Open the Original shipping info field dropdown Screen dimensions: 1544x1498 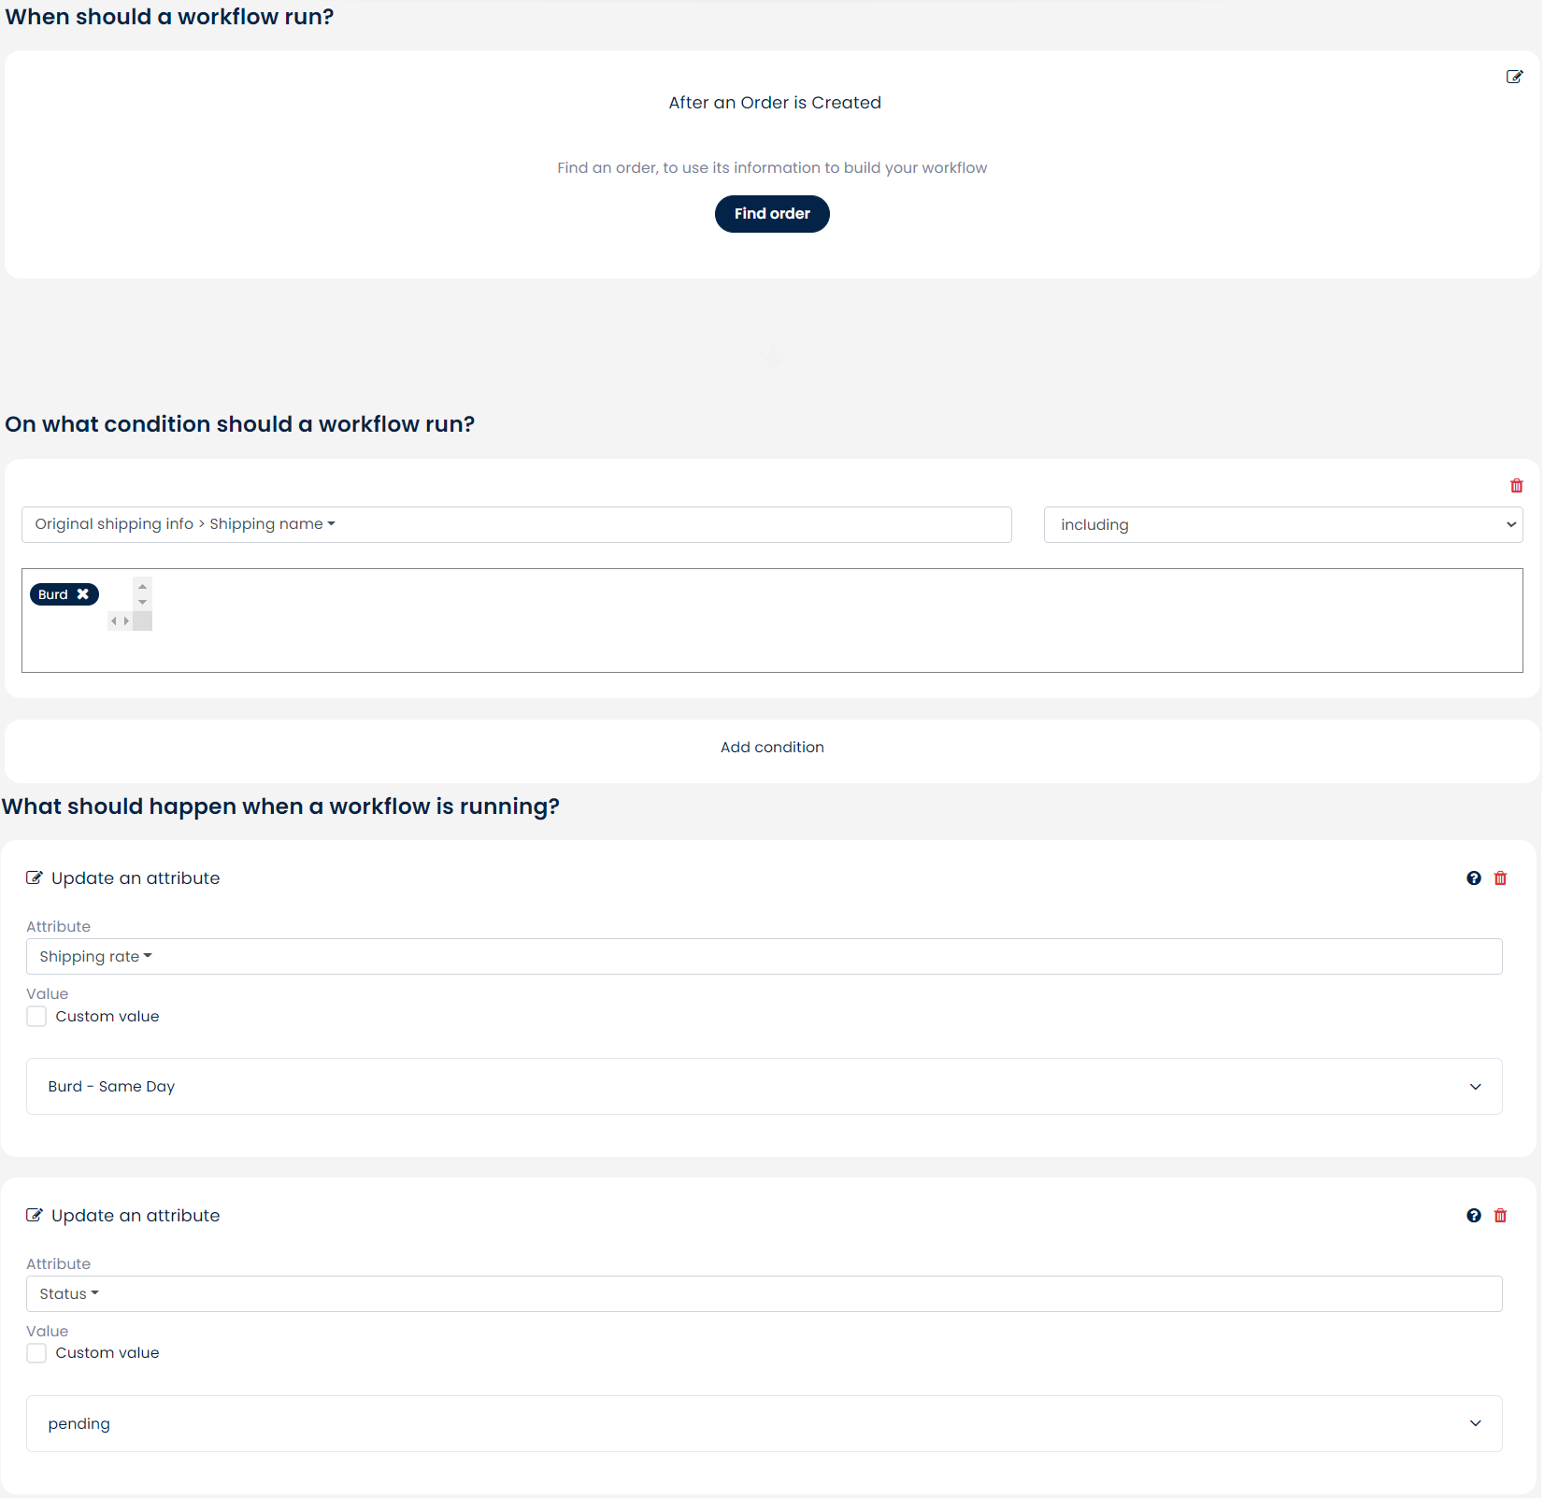tap(516, 524)
